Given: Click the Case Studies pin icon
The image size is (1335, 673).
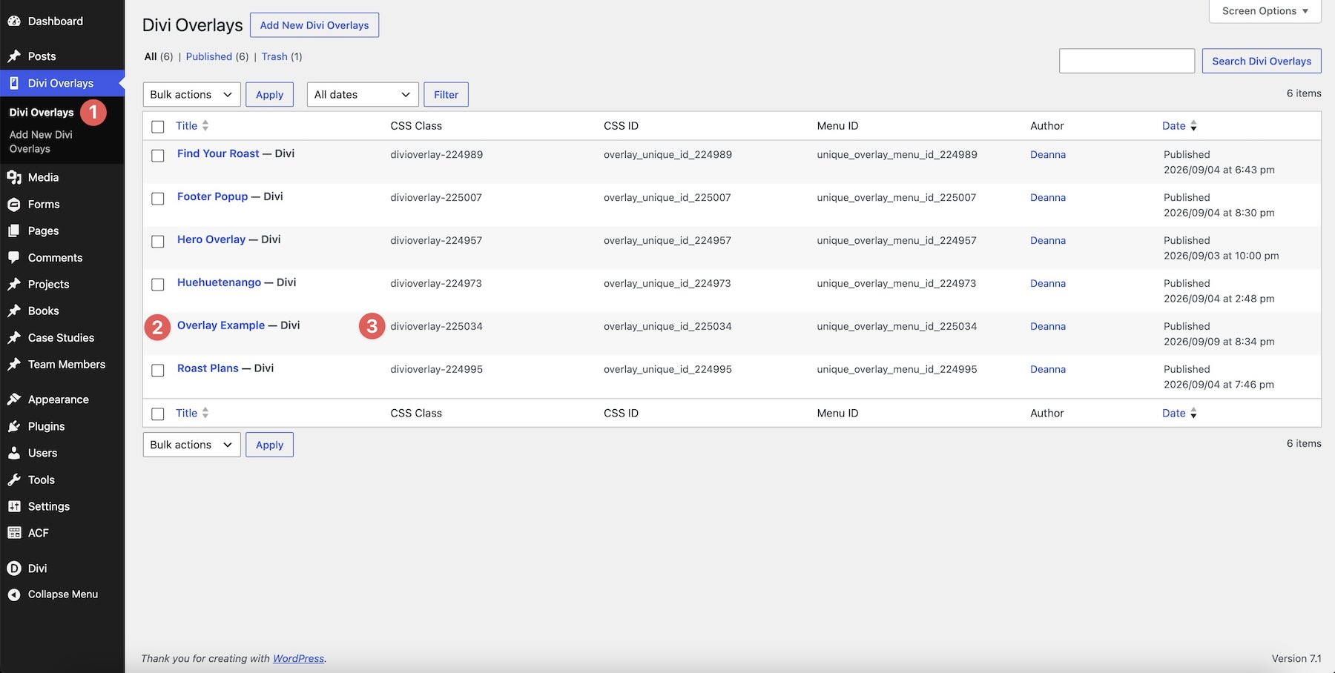Looking at the screenshot, I should point(14,337).
